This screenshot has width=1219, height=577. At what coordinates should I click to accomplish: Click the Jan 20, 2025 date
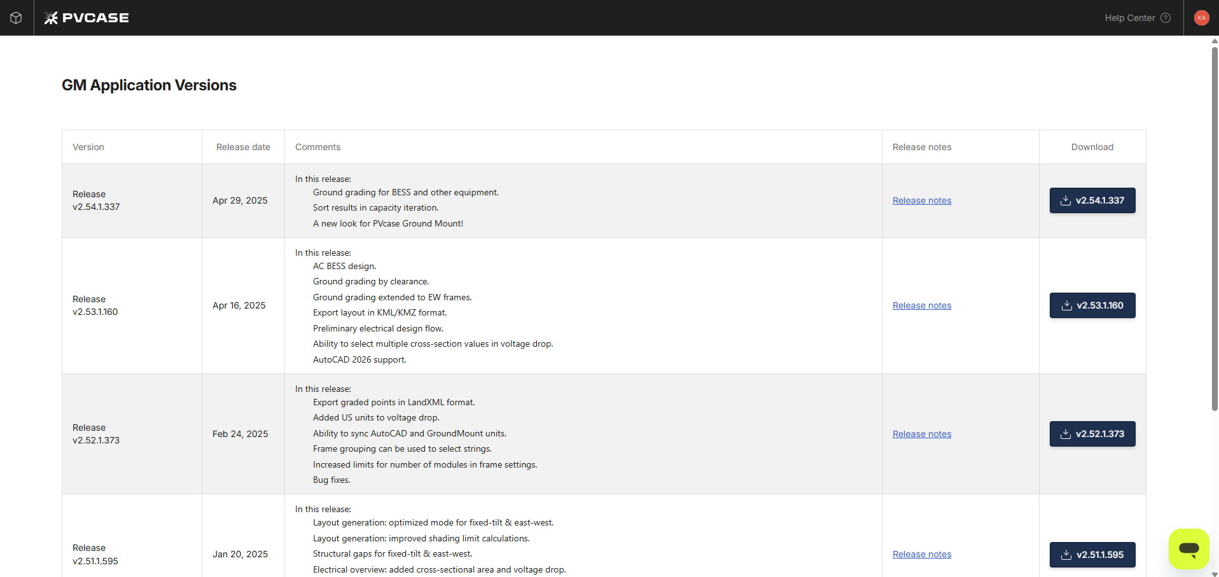click(x=240, y=554)
